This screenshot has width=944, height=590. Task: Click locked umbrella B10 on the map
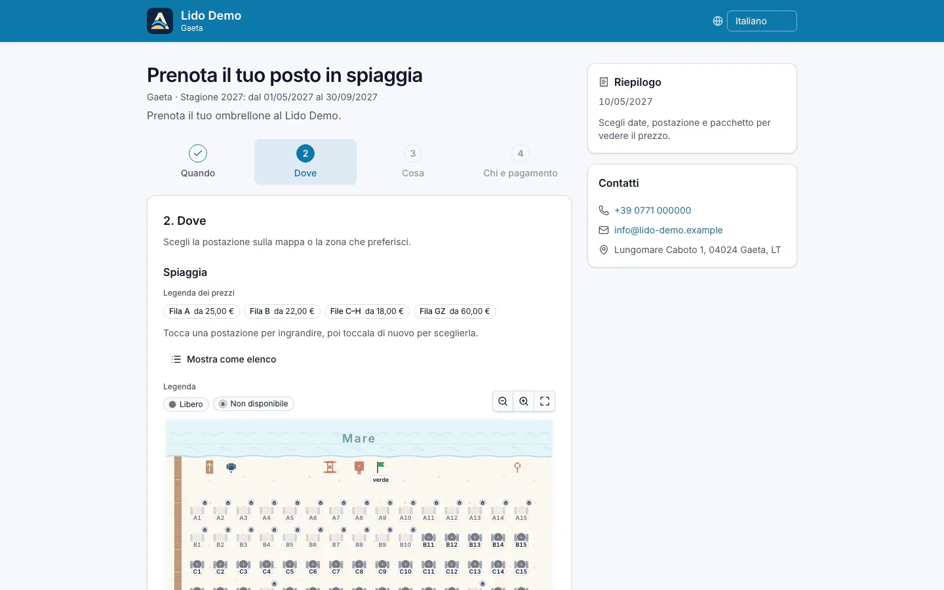406,539
